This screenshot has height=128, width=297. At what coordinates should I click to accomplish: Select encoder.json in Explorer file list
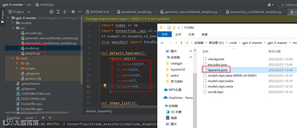217,65
